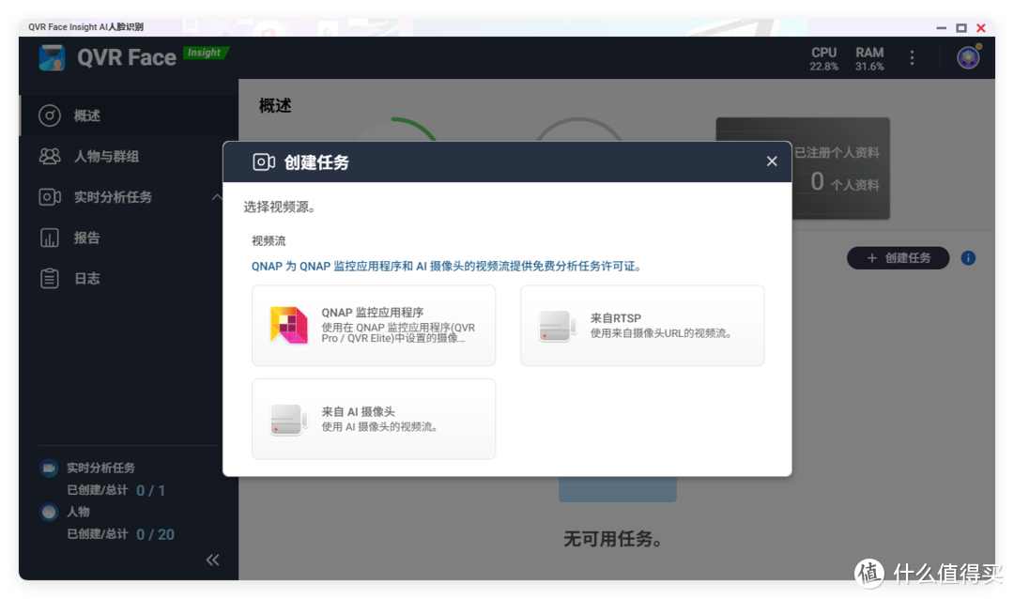Open the 概述 overview page in sidebar
Viewport: 1014px width, 599px height.
(x=130, y=115)
